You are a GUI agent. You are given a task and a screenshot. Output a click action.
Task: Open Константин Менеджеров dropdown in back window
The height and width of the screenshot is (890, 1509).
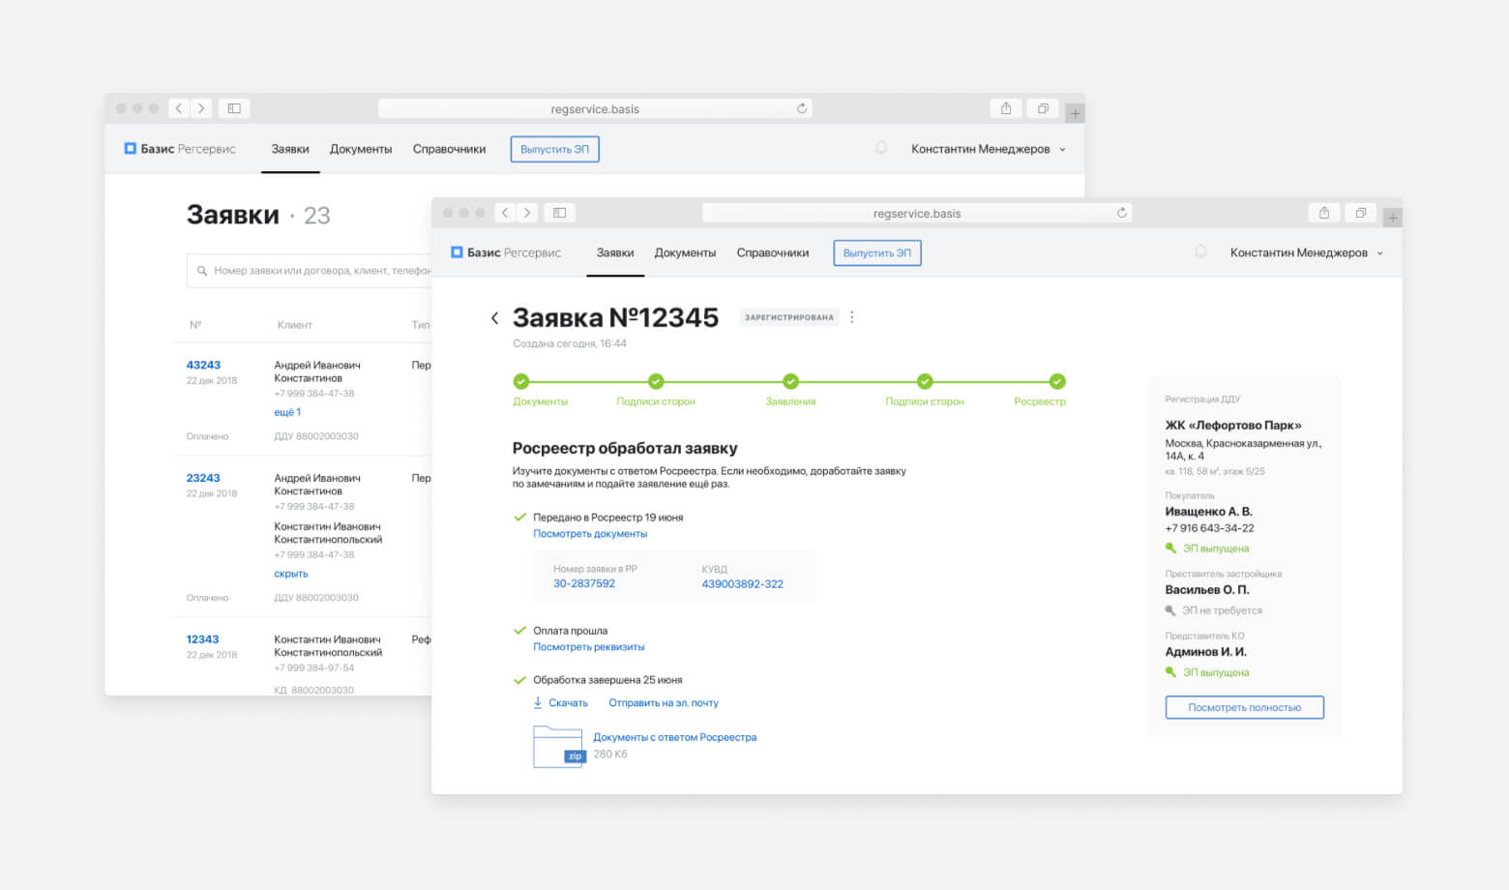989,149
